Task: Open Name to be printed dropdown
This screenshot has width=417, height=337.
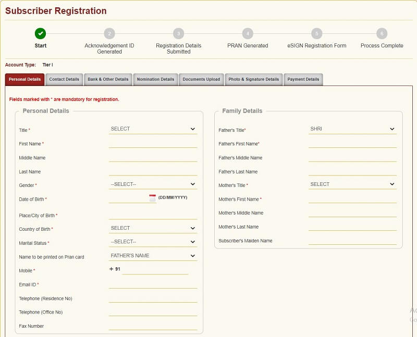Action: coord(153,256)
